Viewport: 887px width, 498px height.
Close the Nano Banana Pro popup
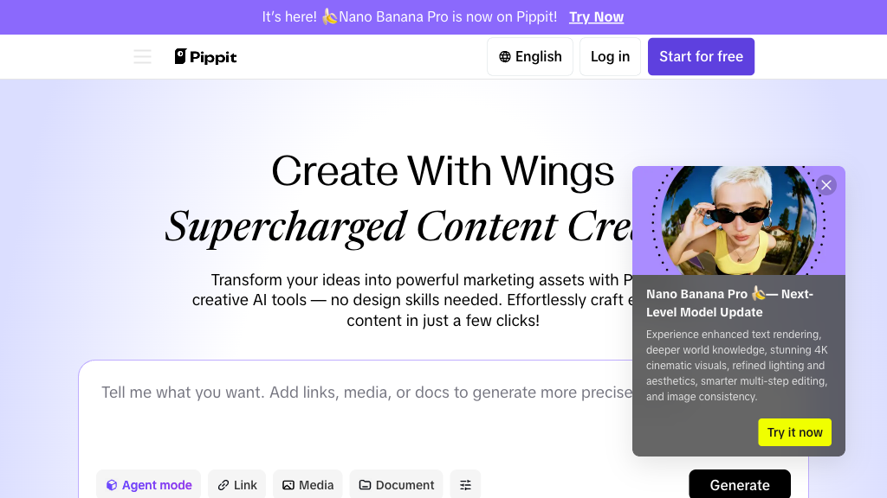pos(826,185)
